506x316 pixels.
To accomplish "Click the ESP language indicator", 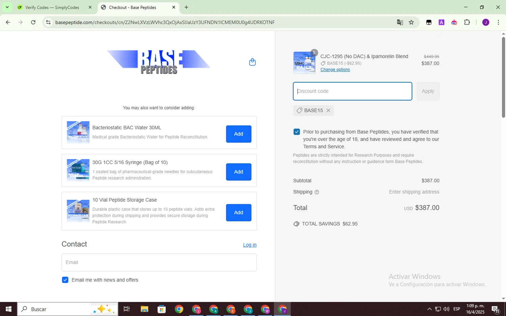I will point(457,309).
